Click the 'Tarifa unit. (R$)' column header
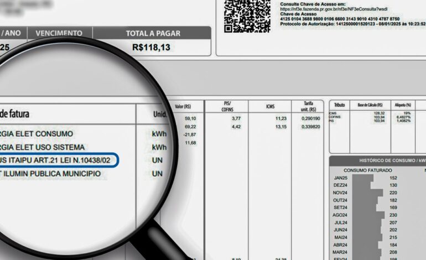This screenshot has width=426, height=260. (x=308, y=107)
